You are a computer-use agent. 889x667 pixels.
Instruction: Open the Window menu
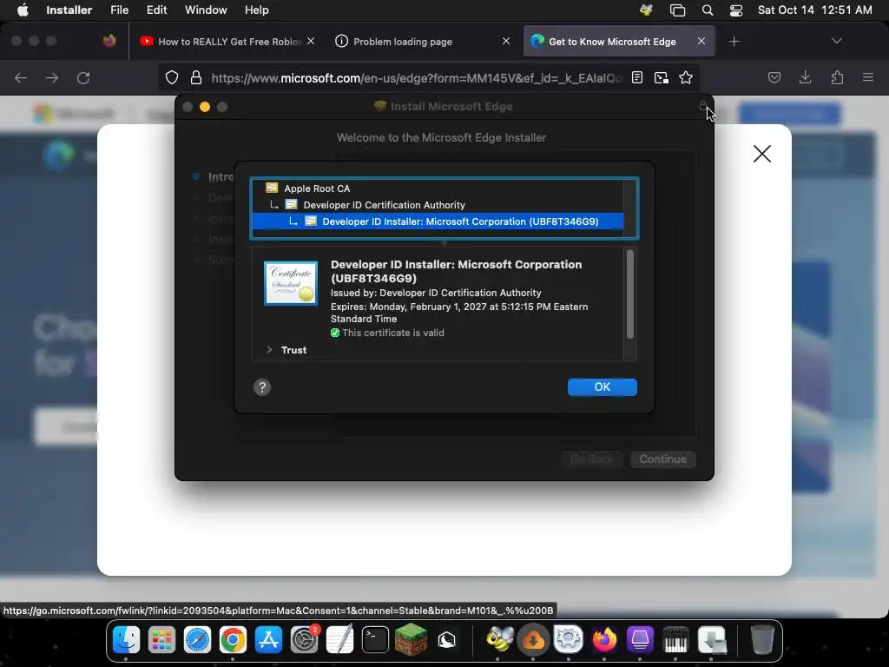coord(206,10)
